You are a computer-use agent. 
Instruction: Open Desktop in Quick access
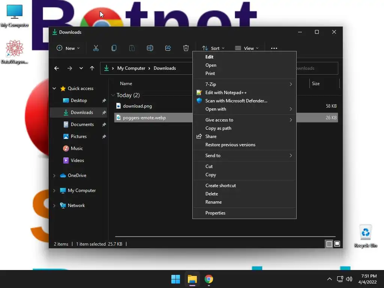(79, 100)
